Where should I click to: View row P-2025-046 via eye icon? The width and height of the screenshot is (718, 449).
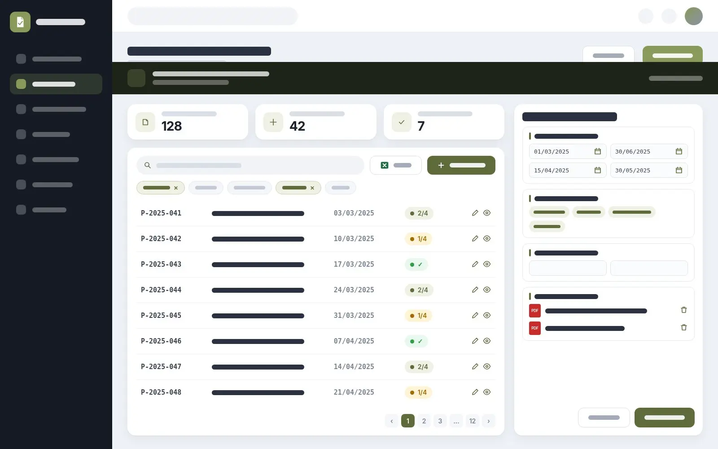coord(487,341)
